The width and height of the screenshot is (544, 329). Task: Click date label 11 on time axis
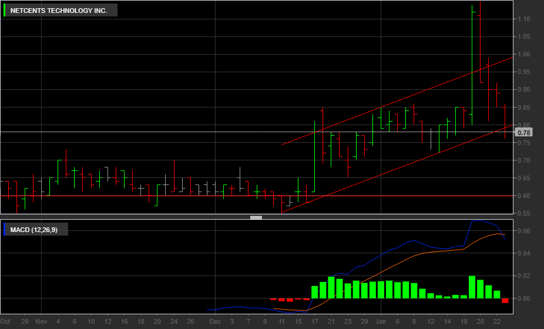click(281, 322)
